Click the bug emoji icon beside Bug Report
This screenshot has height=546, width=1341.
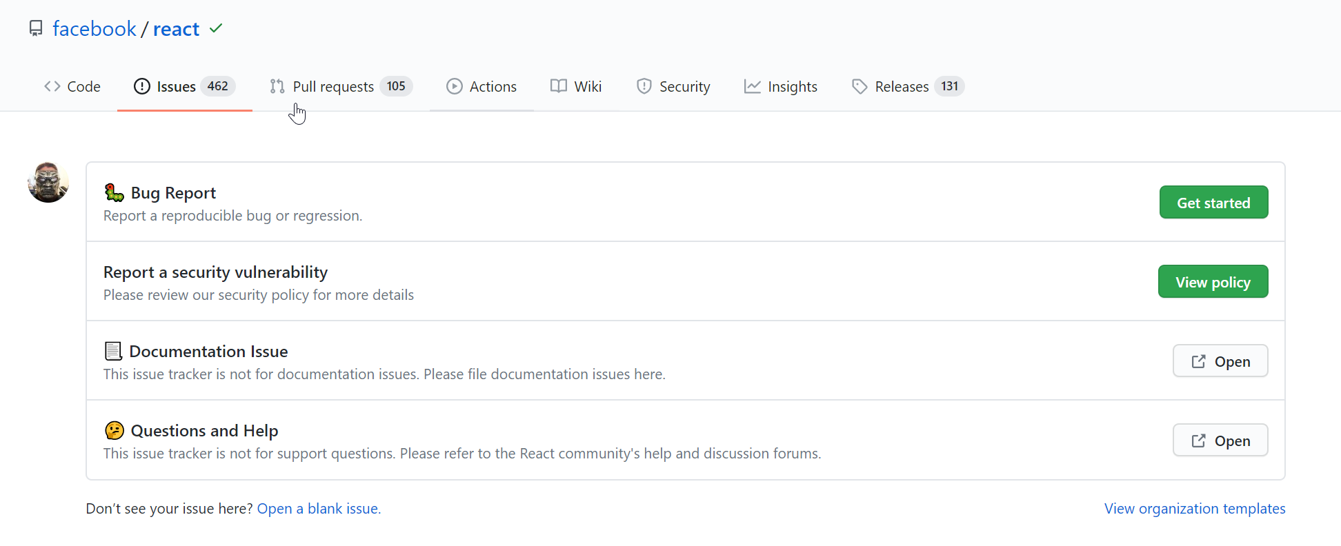pos(114,192)
